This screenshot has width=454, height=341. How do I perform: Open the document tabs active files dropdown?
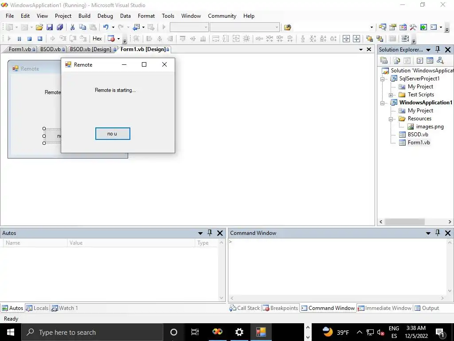[x=361, y=50]
